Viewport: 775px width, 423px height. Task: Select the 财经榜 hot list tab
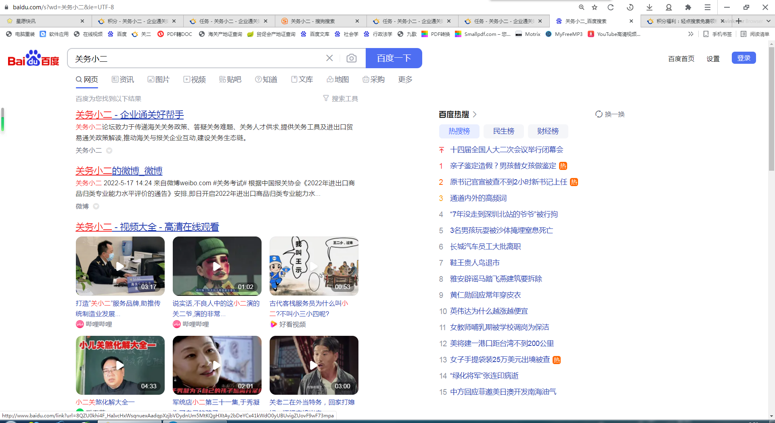[x=548, y=131]
